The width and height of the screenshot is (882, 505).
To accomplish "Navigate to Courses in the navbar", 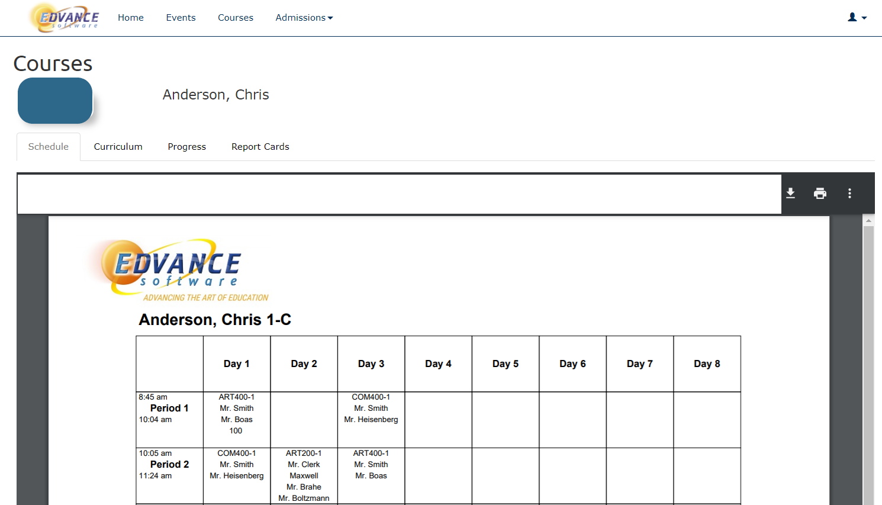I will click(x=236, y=18).
